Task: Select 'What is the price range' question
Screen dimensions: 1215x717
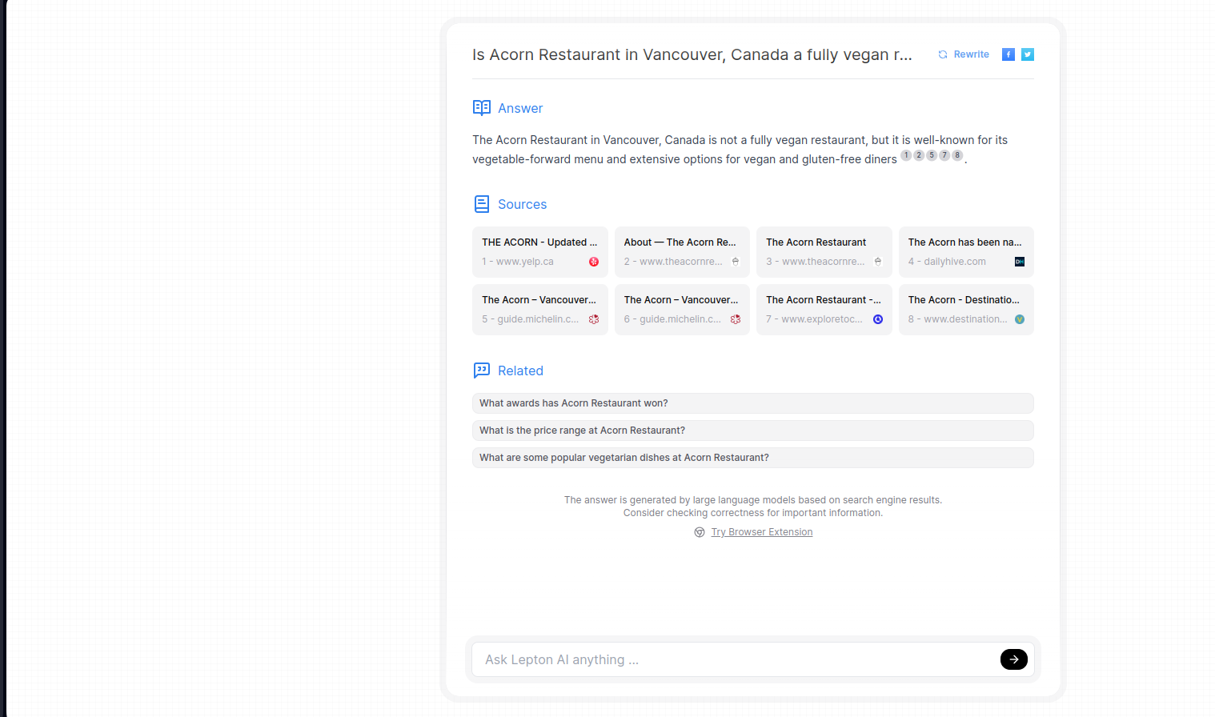Action: pyautogui.click(x=753, y=431)
